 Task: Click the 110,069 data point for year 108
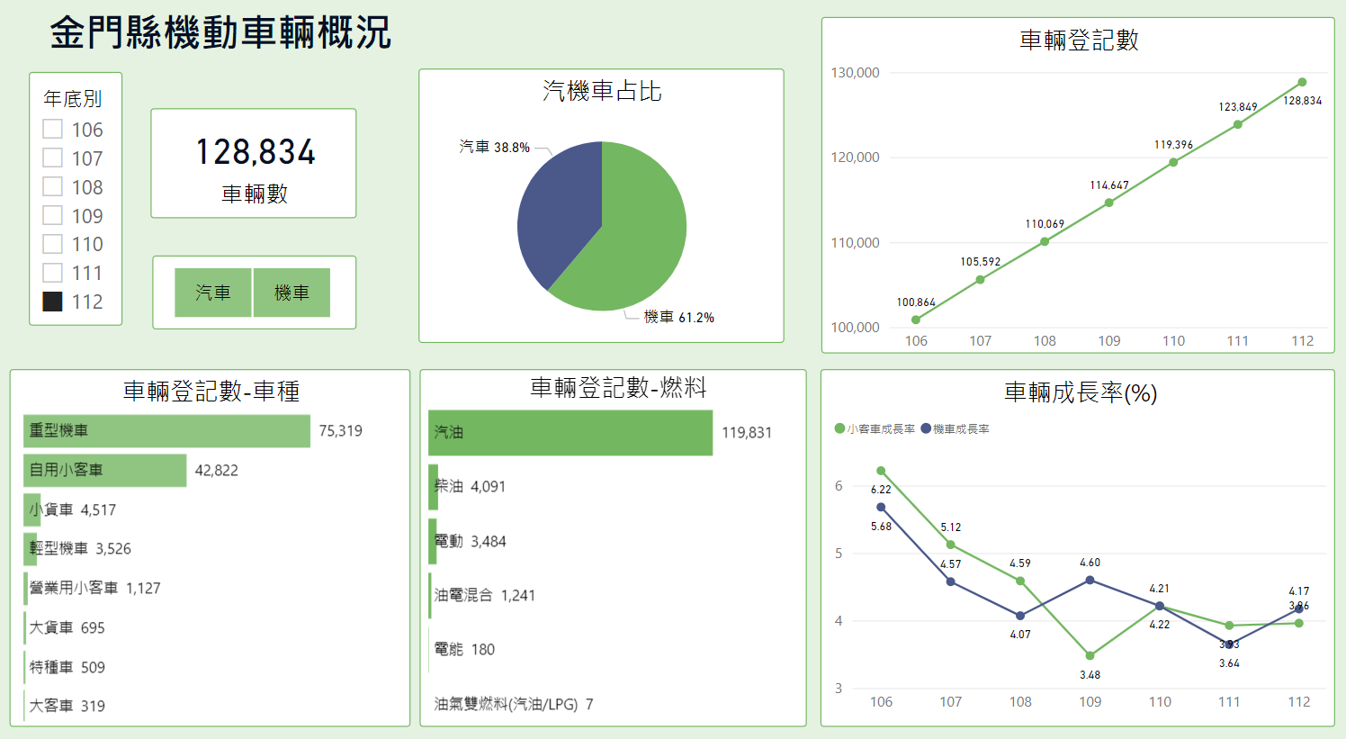(1045, 241)
